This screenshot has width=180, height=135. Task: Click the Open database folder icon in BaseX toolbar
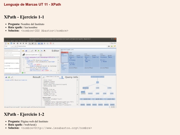click(x=8, y=44)
